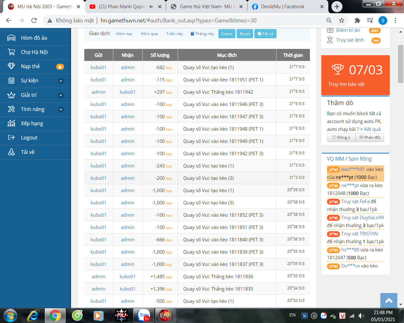Vote Phản đối in the poll
The height and width of the screenshot is (323, 404).
[x=370, y=138]
